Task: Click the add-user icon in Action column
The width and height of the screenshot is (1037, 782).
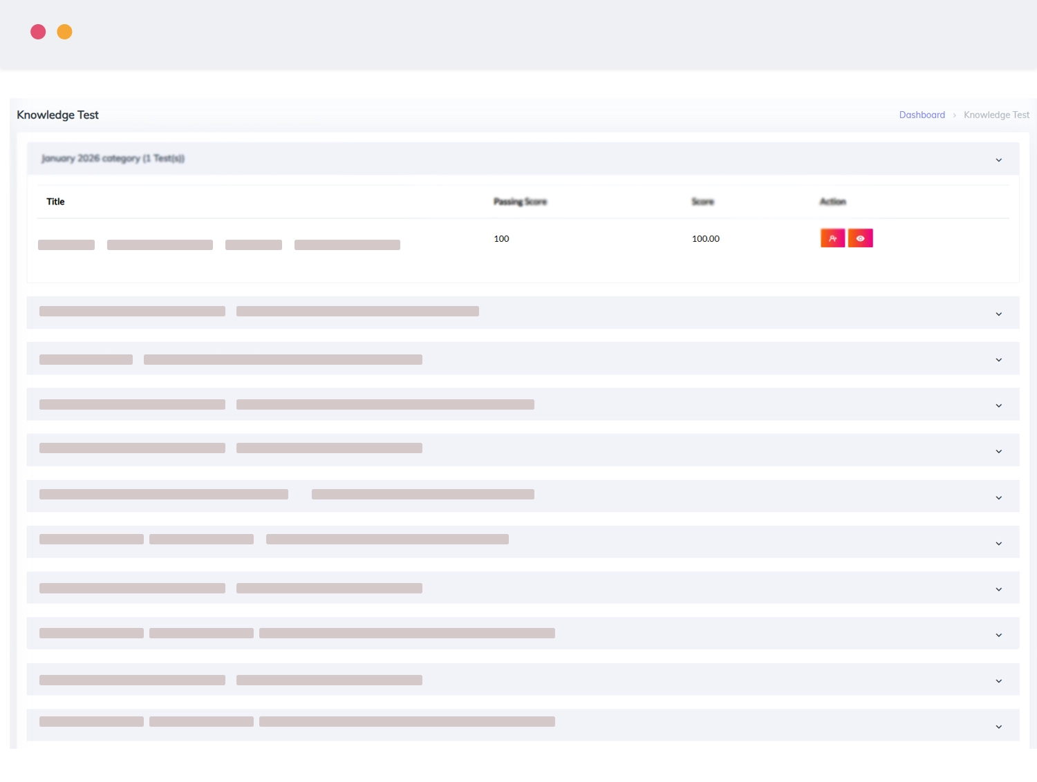Action: [x=832, y=238]
